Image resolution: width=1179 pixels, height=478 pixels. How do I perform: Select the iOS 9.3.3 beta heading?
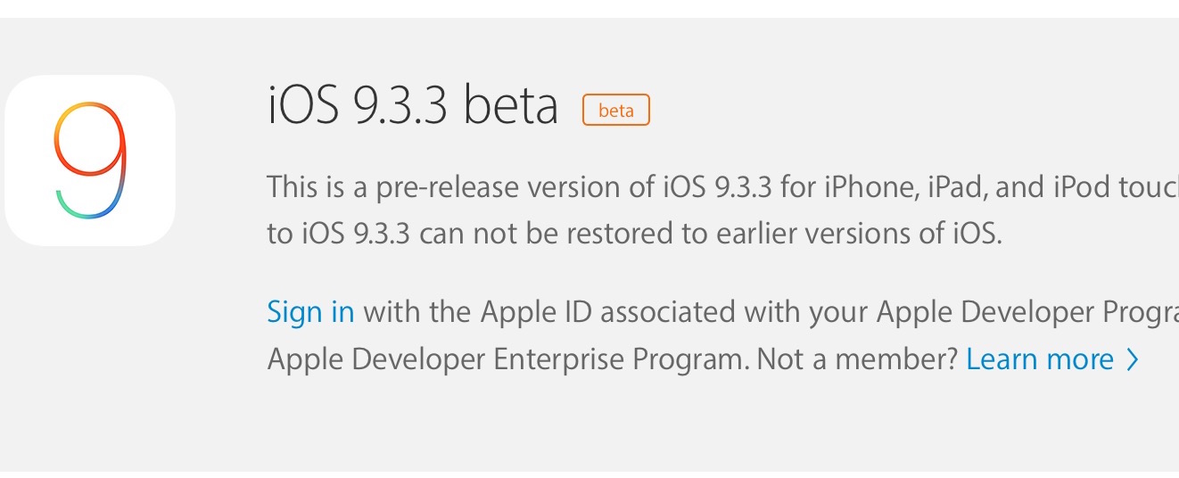pyautogui.click(x=413, y=105)
